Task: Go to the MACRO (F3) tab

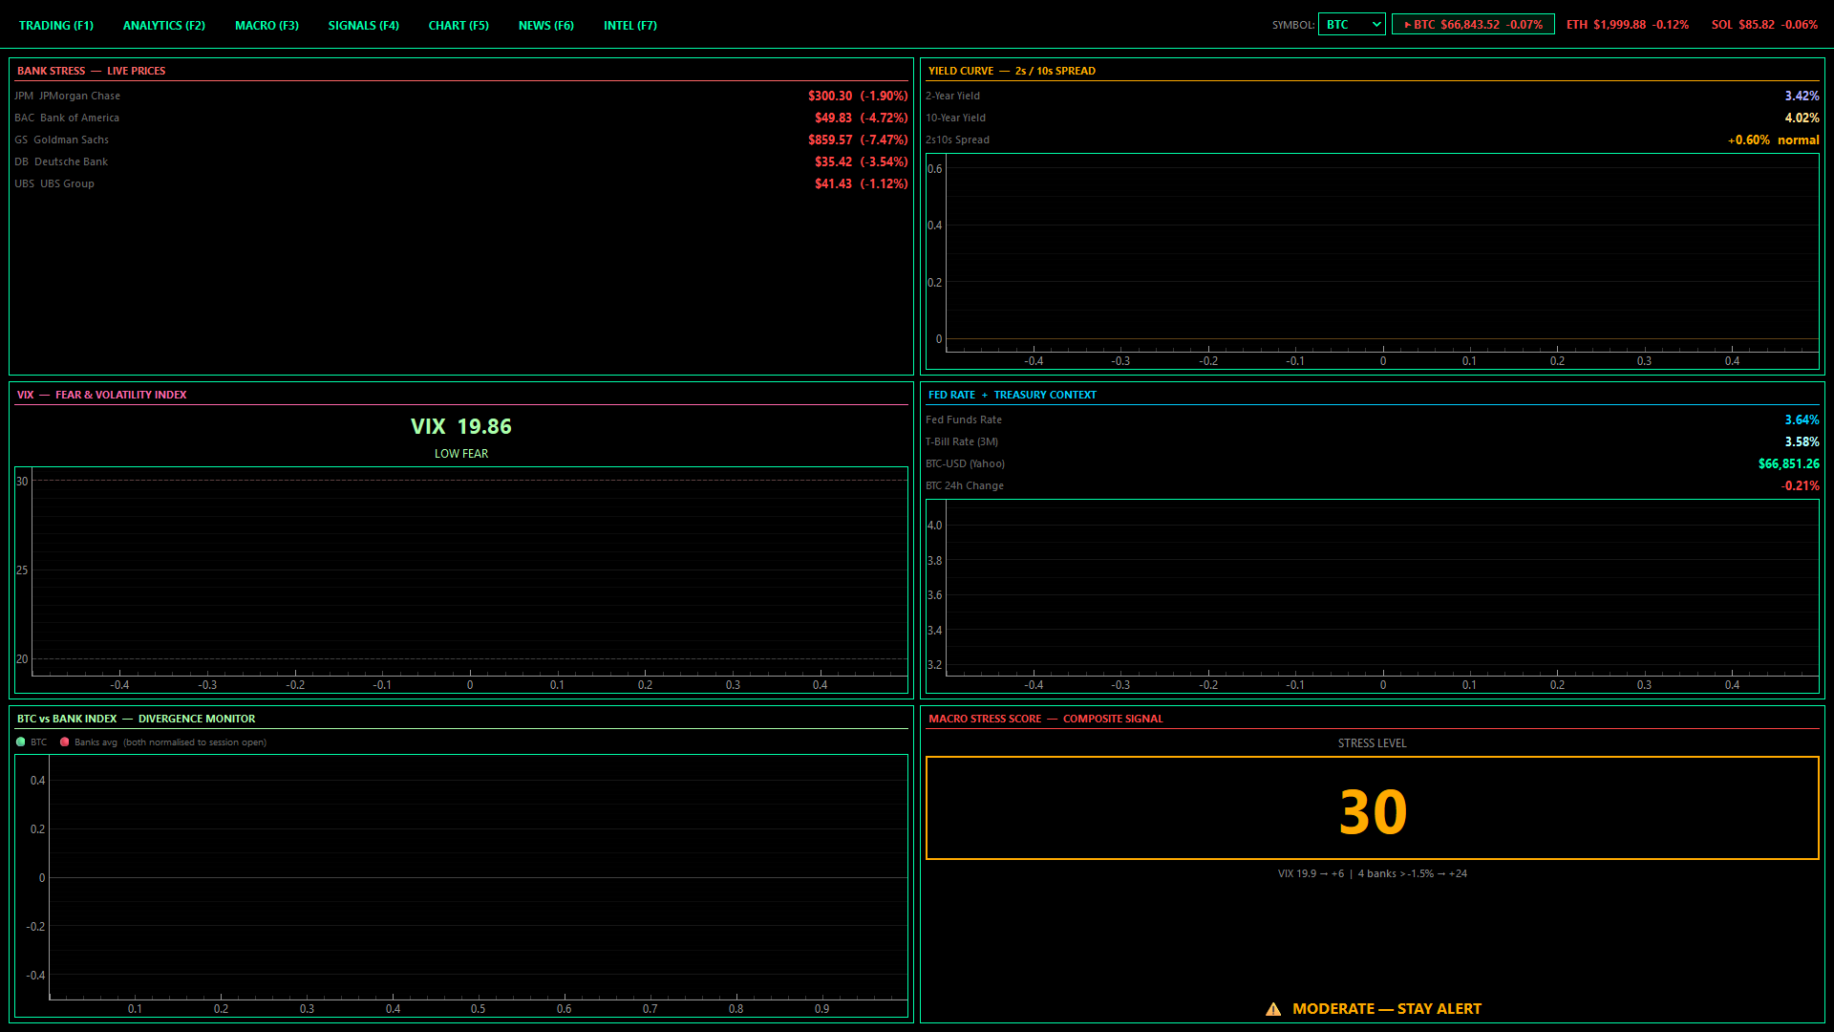Action: click(x=267, y=26)
